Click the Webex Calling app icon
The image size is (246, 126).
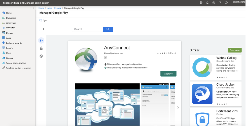click(x=202, y=67)
